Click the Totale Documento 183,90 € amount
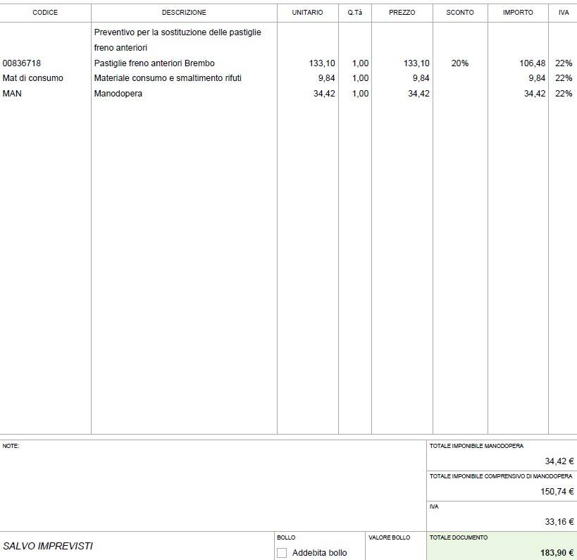This screenshot has height=560, width=577. click(x=557, y=553)
